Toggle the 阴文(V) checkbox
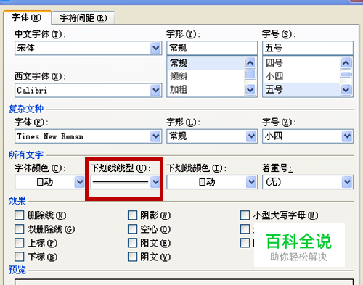The width and height of the screenshot is (363, 285). 133,257
